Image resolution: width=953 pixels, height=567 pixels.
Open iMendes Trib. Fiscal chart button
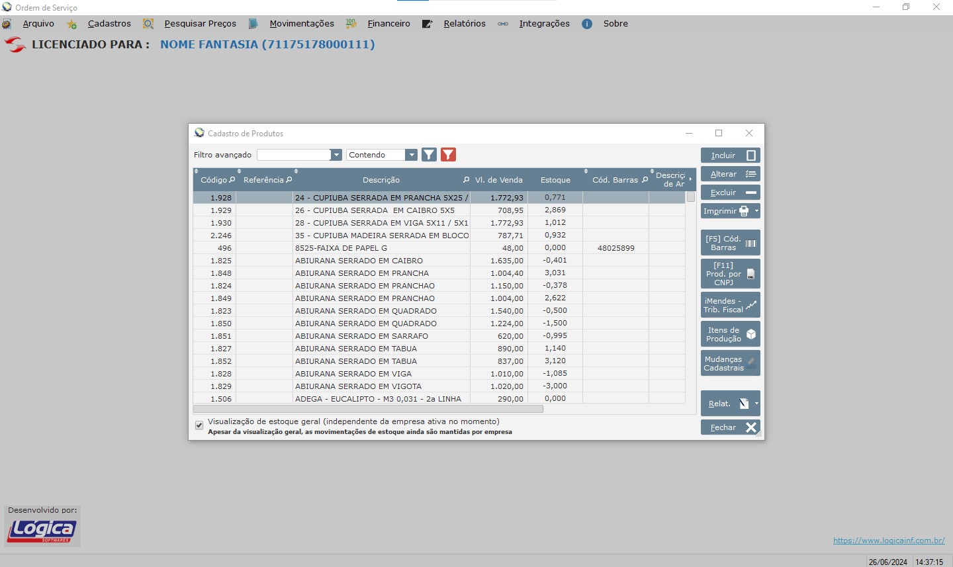(x=730, y=305)
